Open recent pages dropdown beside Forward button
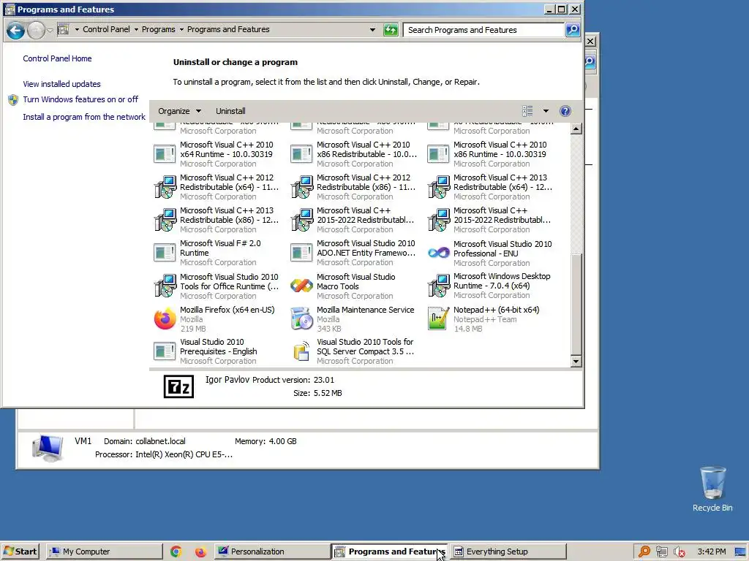 click(50, 31)
